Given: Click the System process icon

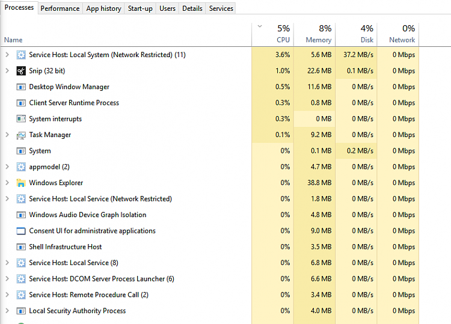Looking at the screenshot, I should coord(21,151).
